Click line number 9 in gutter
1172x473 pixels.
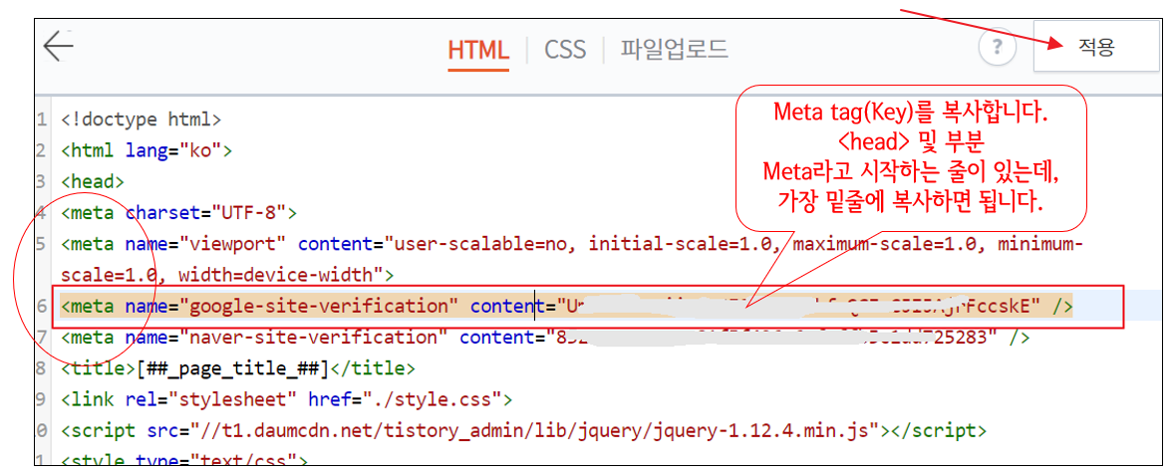[43, 399]
